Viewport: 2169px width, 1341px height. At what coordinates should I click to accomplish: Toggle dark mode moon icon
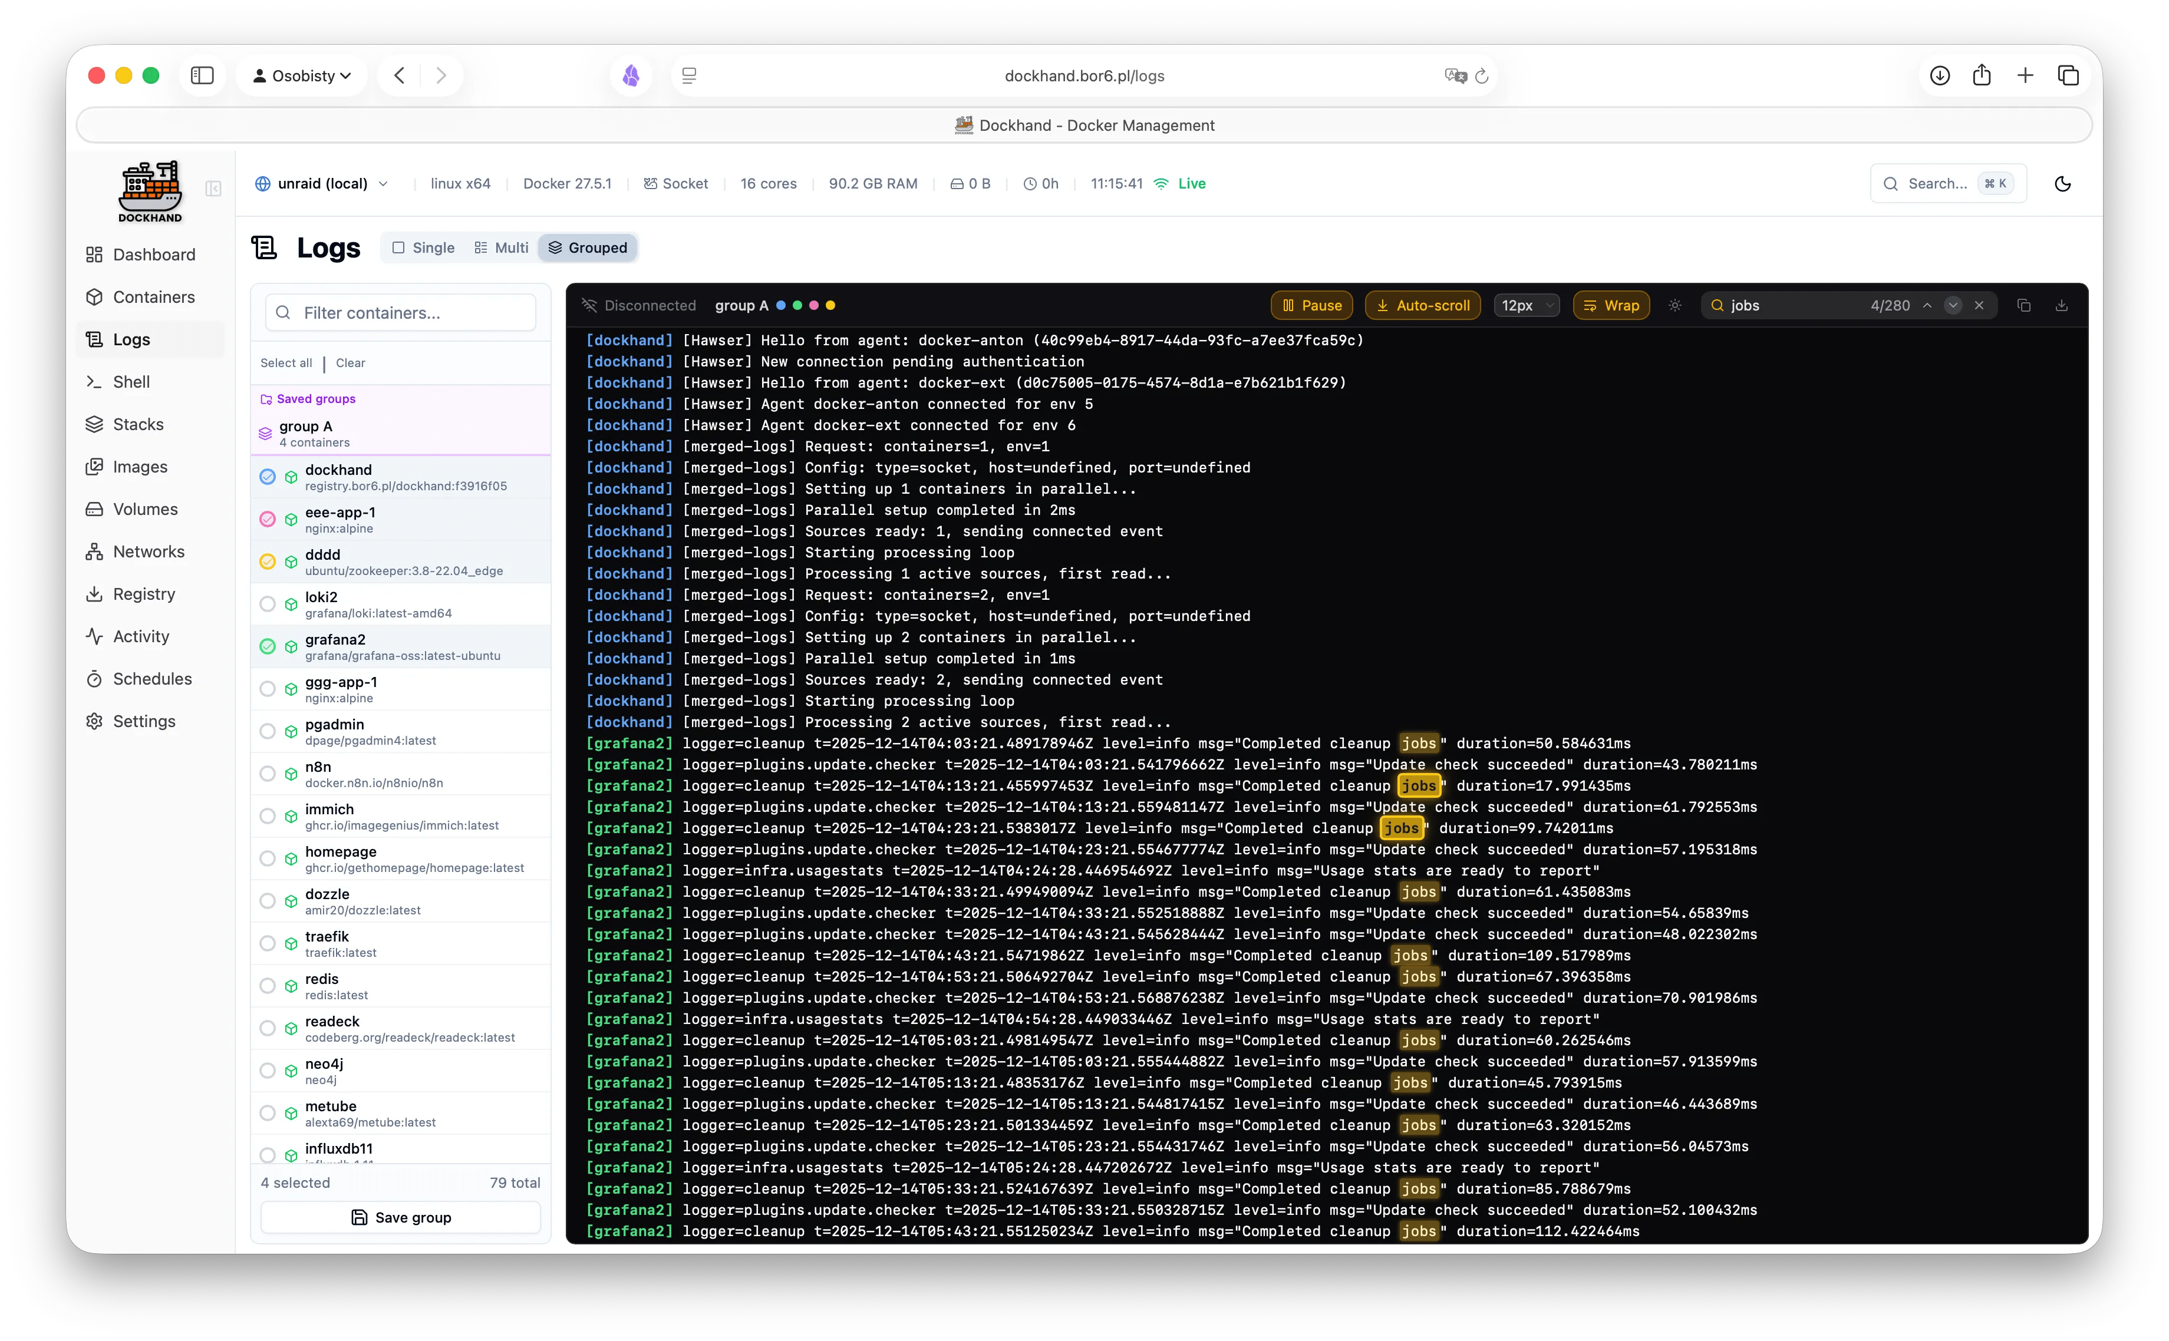click(x=2062, y=184)
